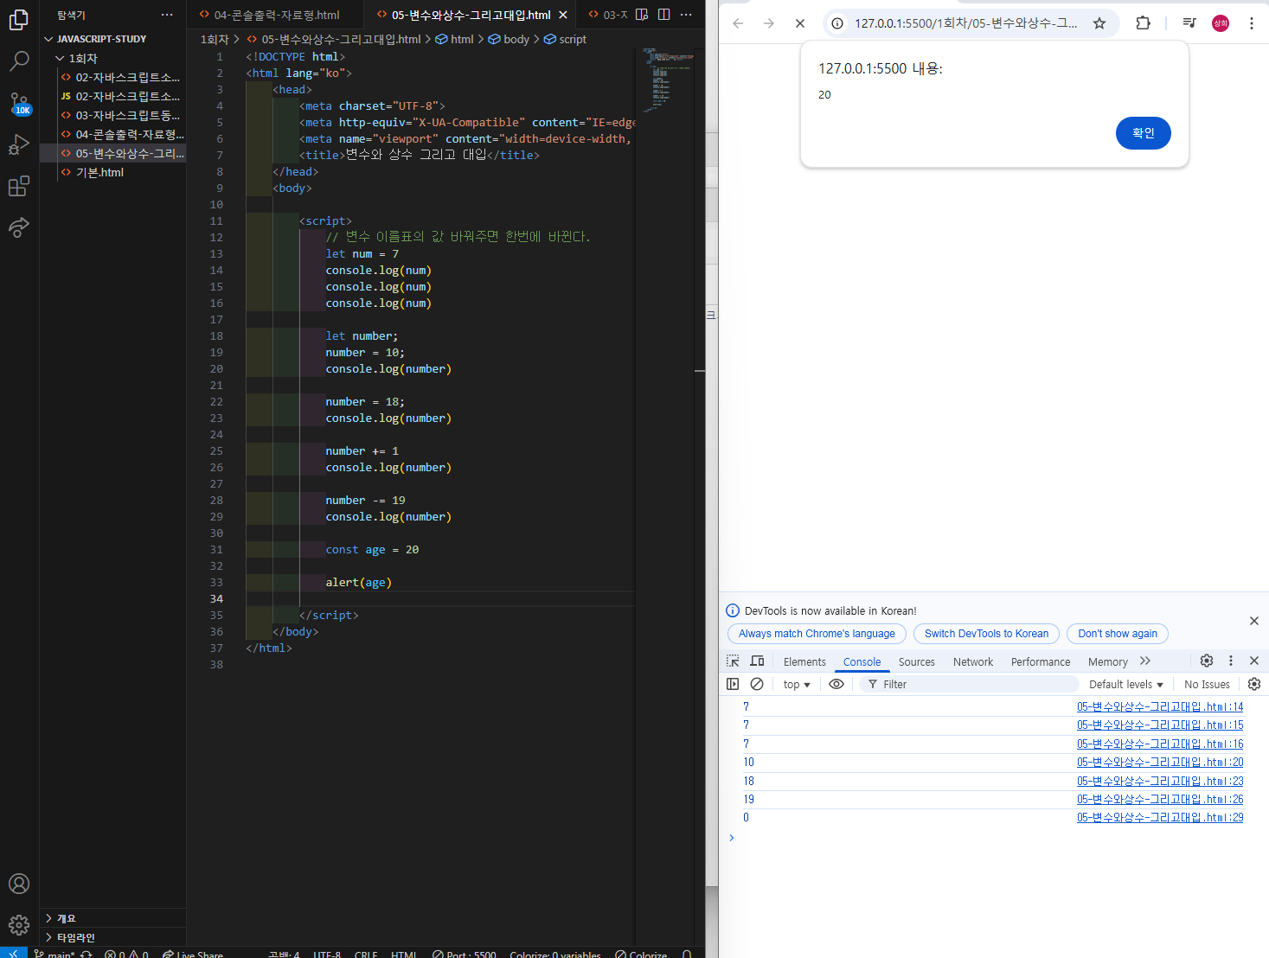View site information icon in address bar

pos(837,23)
